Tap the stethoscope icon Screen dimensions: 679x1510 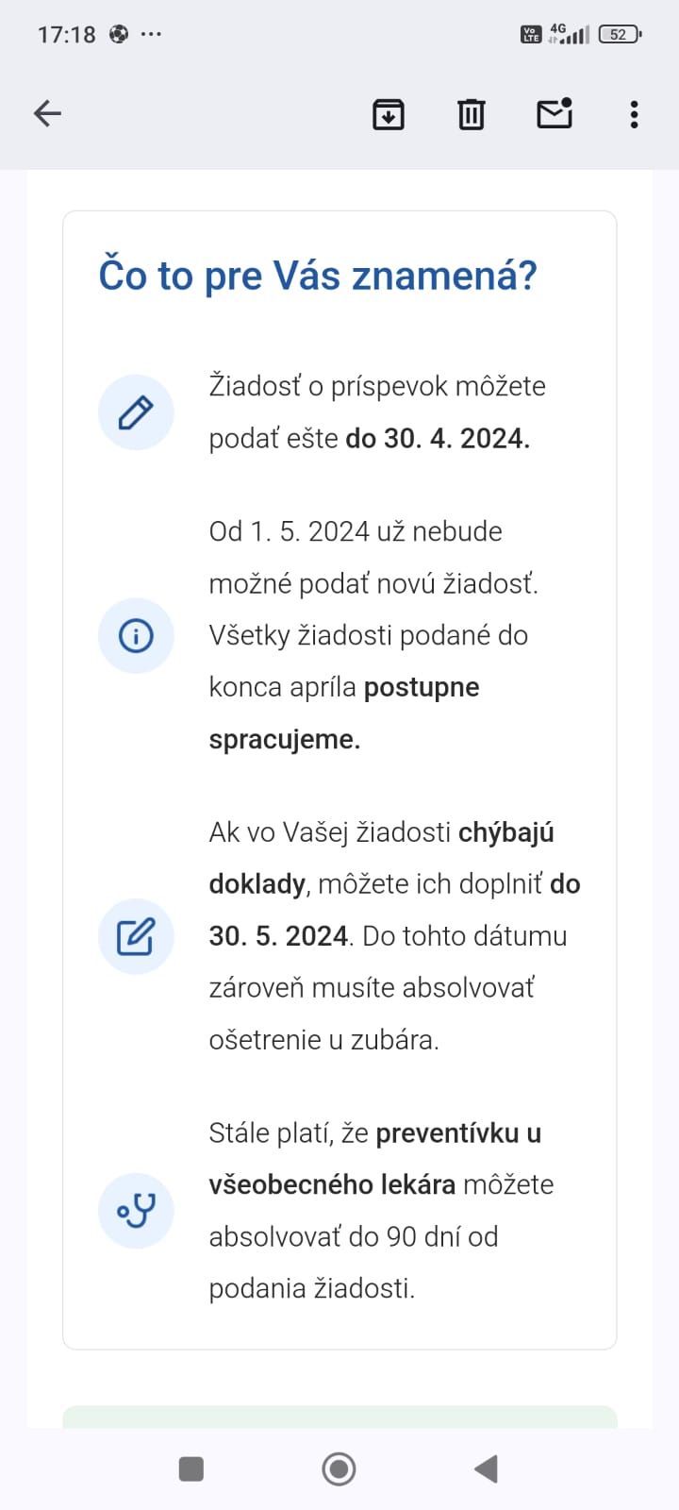pyautogui.click(x=136, y=1211)
